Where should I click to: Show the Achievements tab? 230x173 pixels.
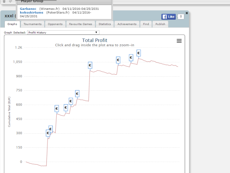pos(127,24)
